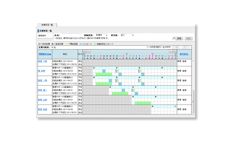This screenshot has height=147, width=238.
Task: Jump back with the double-left arrow button
Action: [x=85, y=51]
